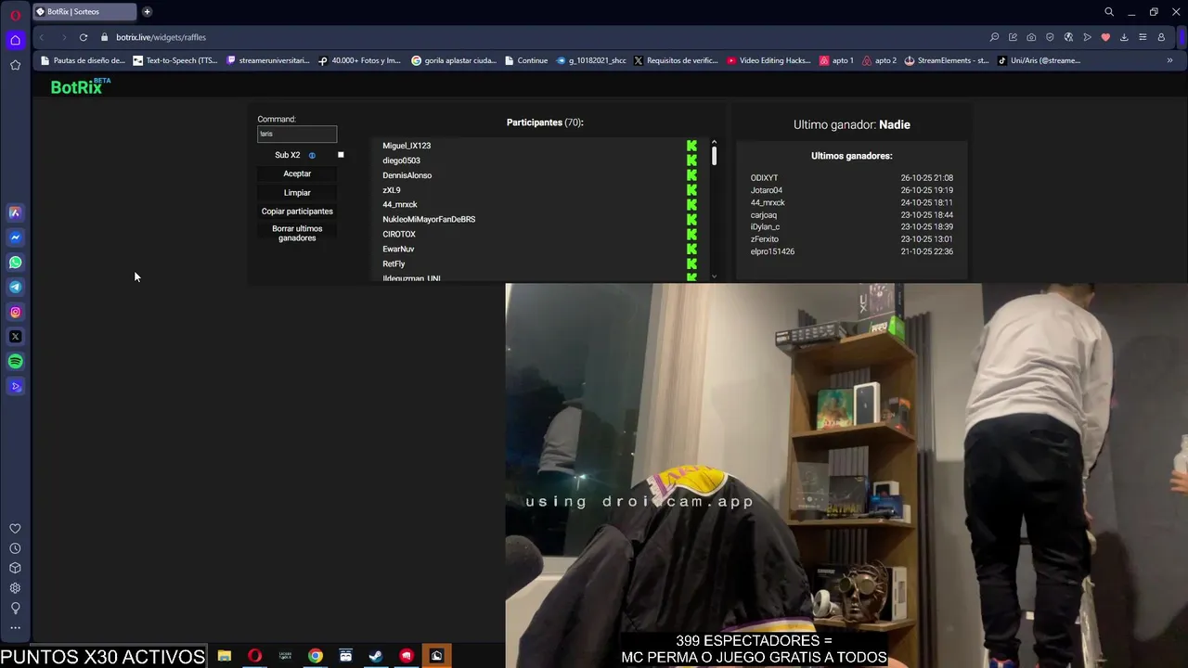Toggle the Sub X2 checkbox
Screen dimensions: 1188x668
point(341,155)
